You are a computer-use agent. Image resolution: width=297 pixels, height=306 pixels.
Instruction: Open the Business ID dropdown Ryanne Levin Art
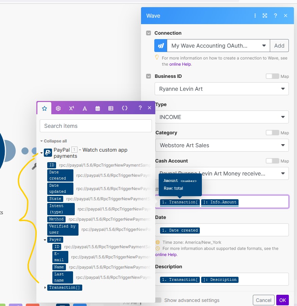222,89
